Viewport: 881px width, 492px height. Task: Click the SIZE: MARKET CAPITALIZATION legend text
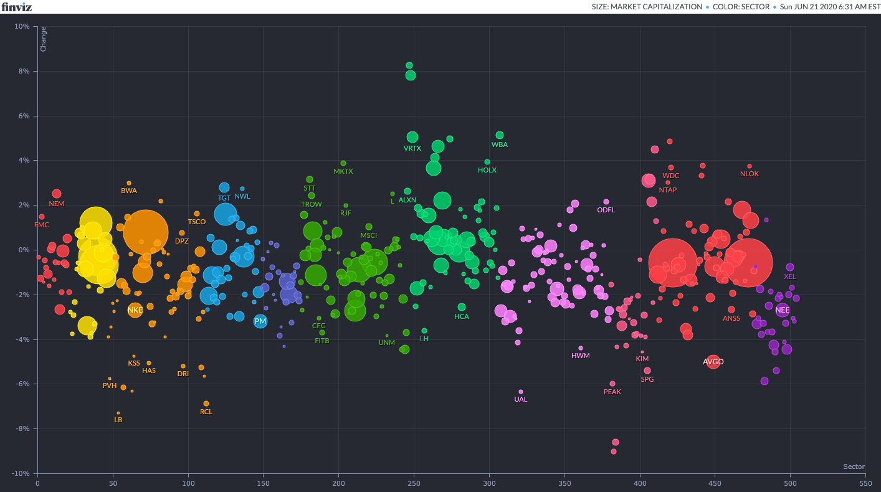[x=647, y=7]
